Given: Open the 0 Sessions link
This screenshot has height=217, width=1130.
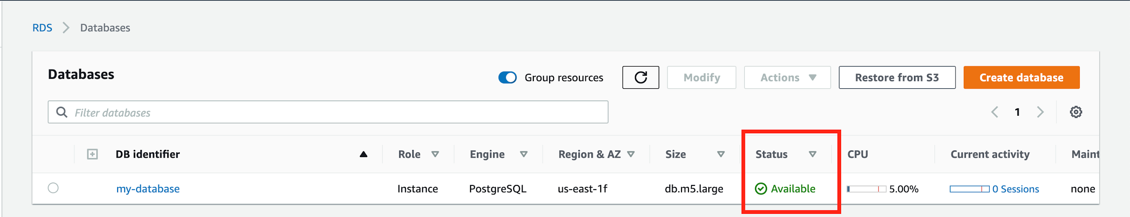Looking at the screenshot, I should click(1016, 189).
